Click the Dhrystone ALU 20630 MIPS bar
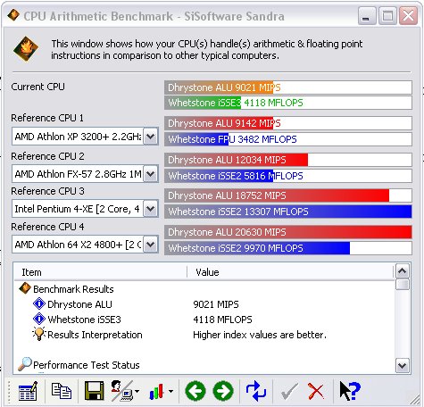The height and width of the screenshot is (407, 424). click(x=288, y=232)
